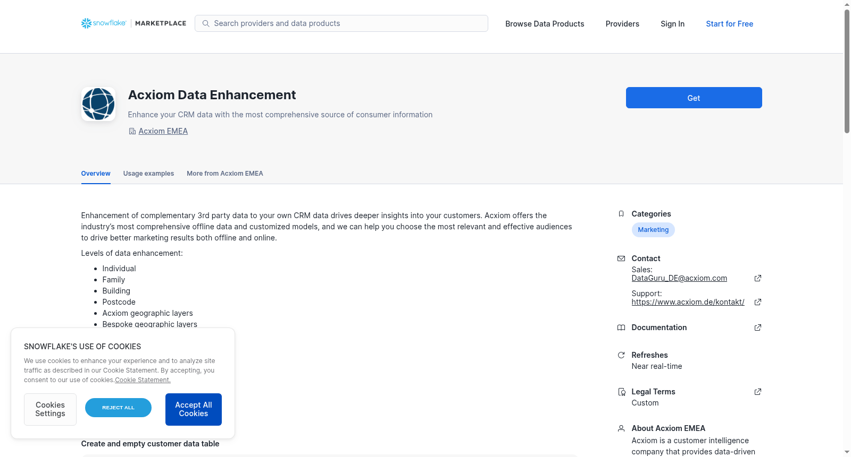Open Legal Terms external link icon
The width and height of the screenshot is (851, 457).
[x=758, y=392]
